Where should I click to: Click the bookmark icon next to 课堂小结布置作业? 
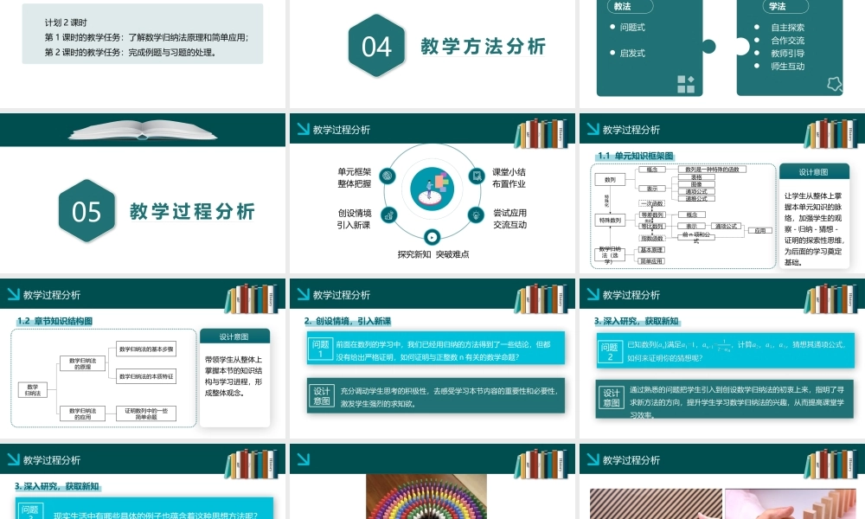click(x=476, y=176)
